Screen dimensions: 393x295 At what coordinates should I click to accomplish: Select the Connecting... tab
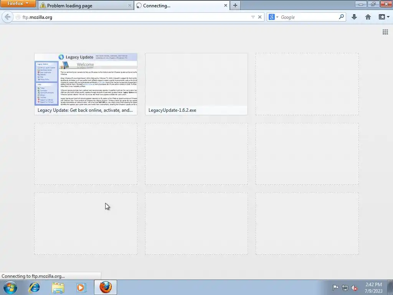click(182, 5)
